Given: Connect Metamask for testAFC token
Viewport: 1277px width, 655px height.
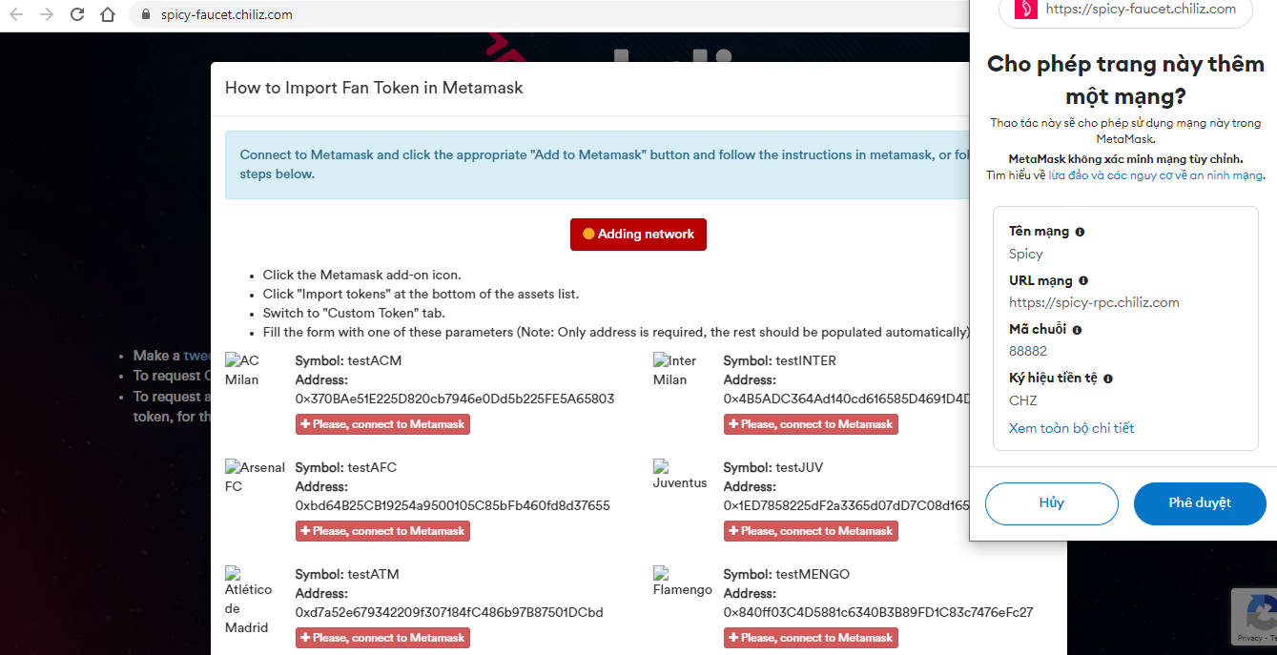Looking at the screenshot, I should point(382,531).
